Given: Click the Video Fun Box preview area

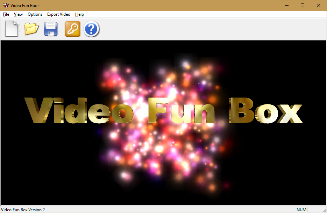Looking at the screenshot, I should point(163,123).
